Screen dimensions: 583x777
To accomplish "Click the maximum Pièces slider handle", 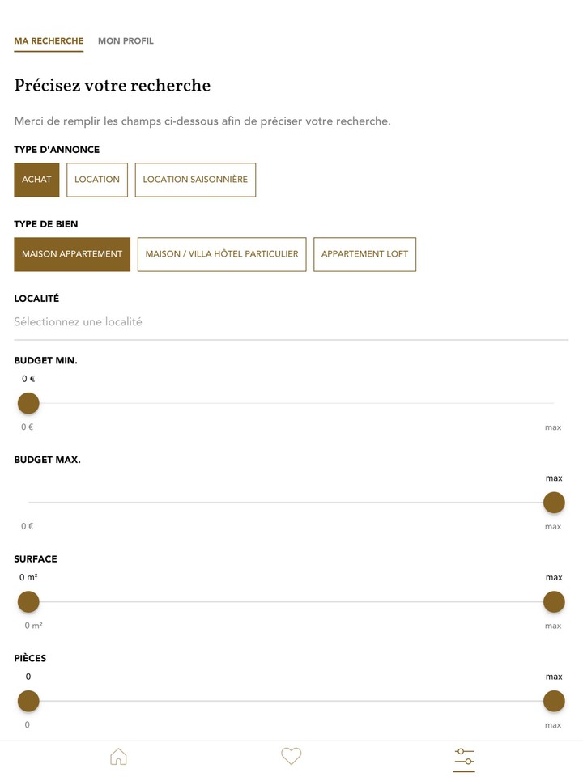I will tap(554, 701).
